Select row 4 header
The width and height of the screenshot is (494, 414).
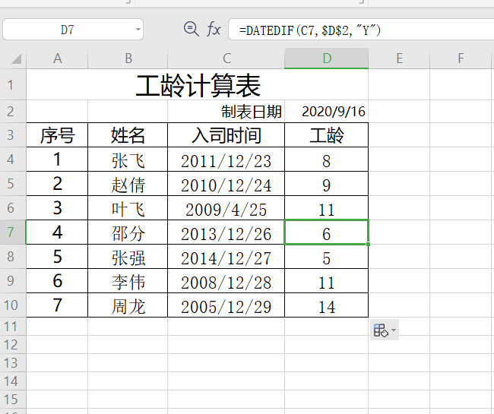(13, 160)
